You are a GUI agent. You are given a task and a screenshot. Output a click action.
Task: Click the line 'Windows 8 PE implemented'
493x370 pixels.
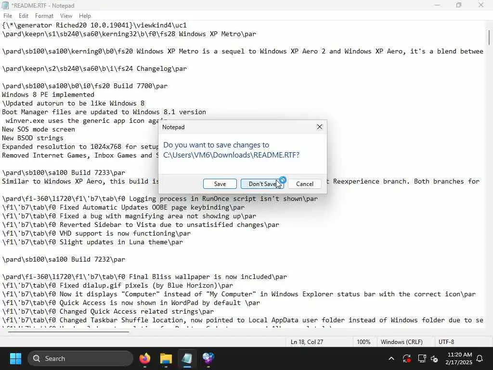pyautogui.click(x=48, y=95)
